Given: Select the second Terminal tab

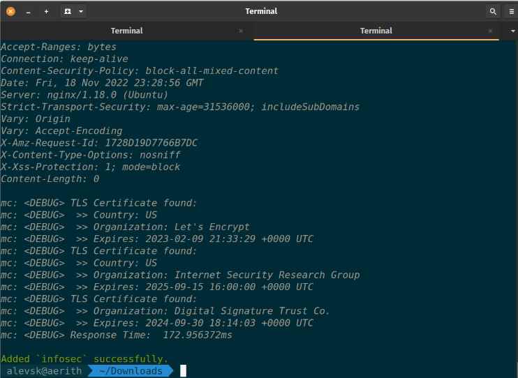Looking at the screenshot, I should coord(376,31).
